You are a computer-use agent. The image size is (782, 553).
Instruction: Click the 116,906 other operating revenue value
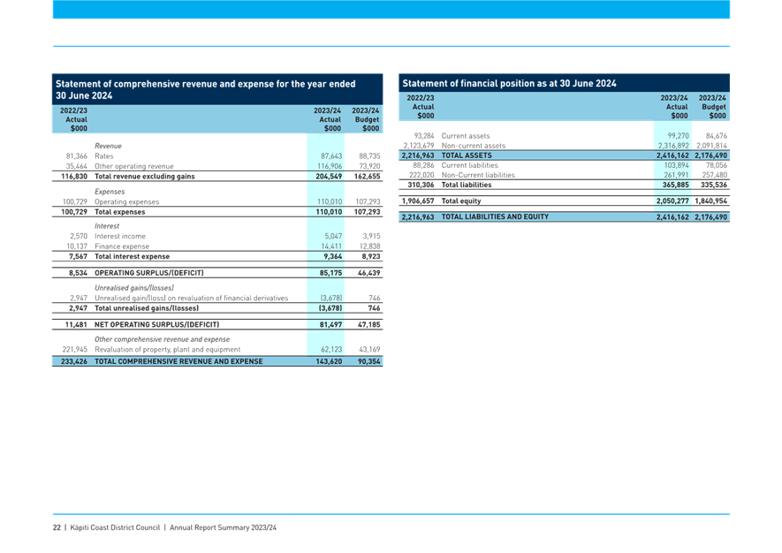(330, 166)
